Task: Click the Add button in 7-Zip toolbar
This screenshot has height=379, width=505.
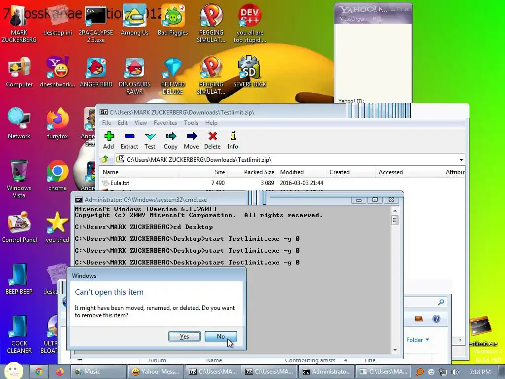Action: 108,140
